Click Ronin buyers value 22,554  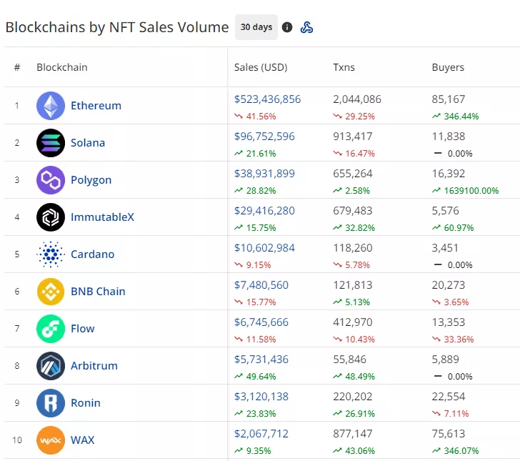pyautogui.click(x=449, y=396)
